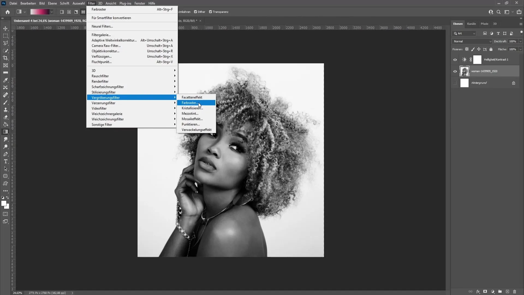Open the Filter menu
The height and width of the screenshot is (295, 524).
[x=91, y=3]
